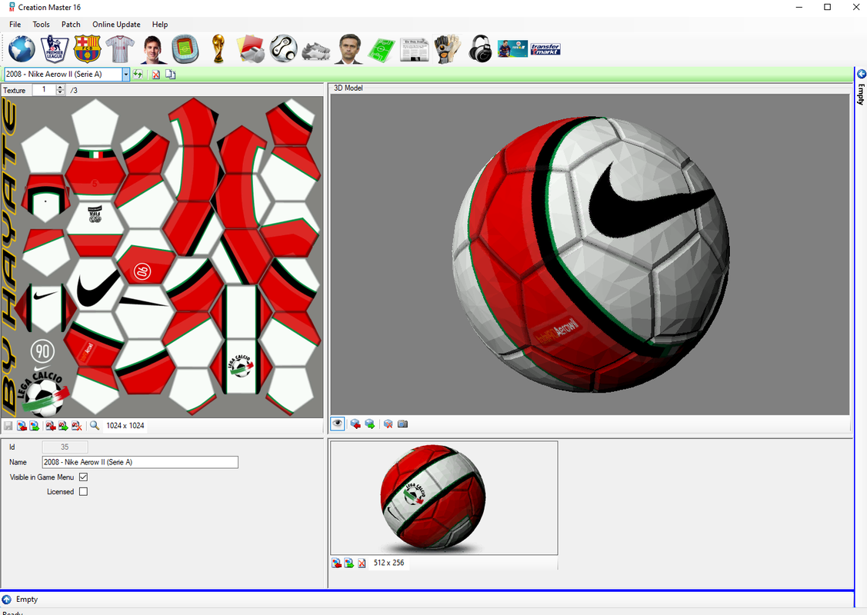Delete ball preview image with red X
Viewport: 867px width, 615px height.
[362, 563]
